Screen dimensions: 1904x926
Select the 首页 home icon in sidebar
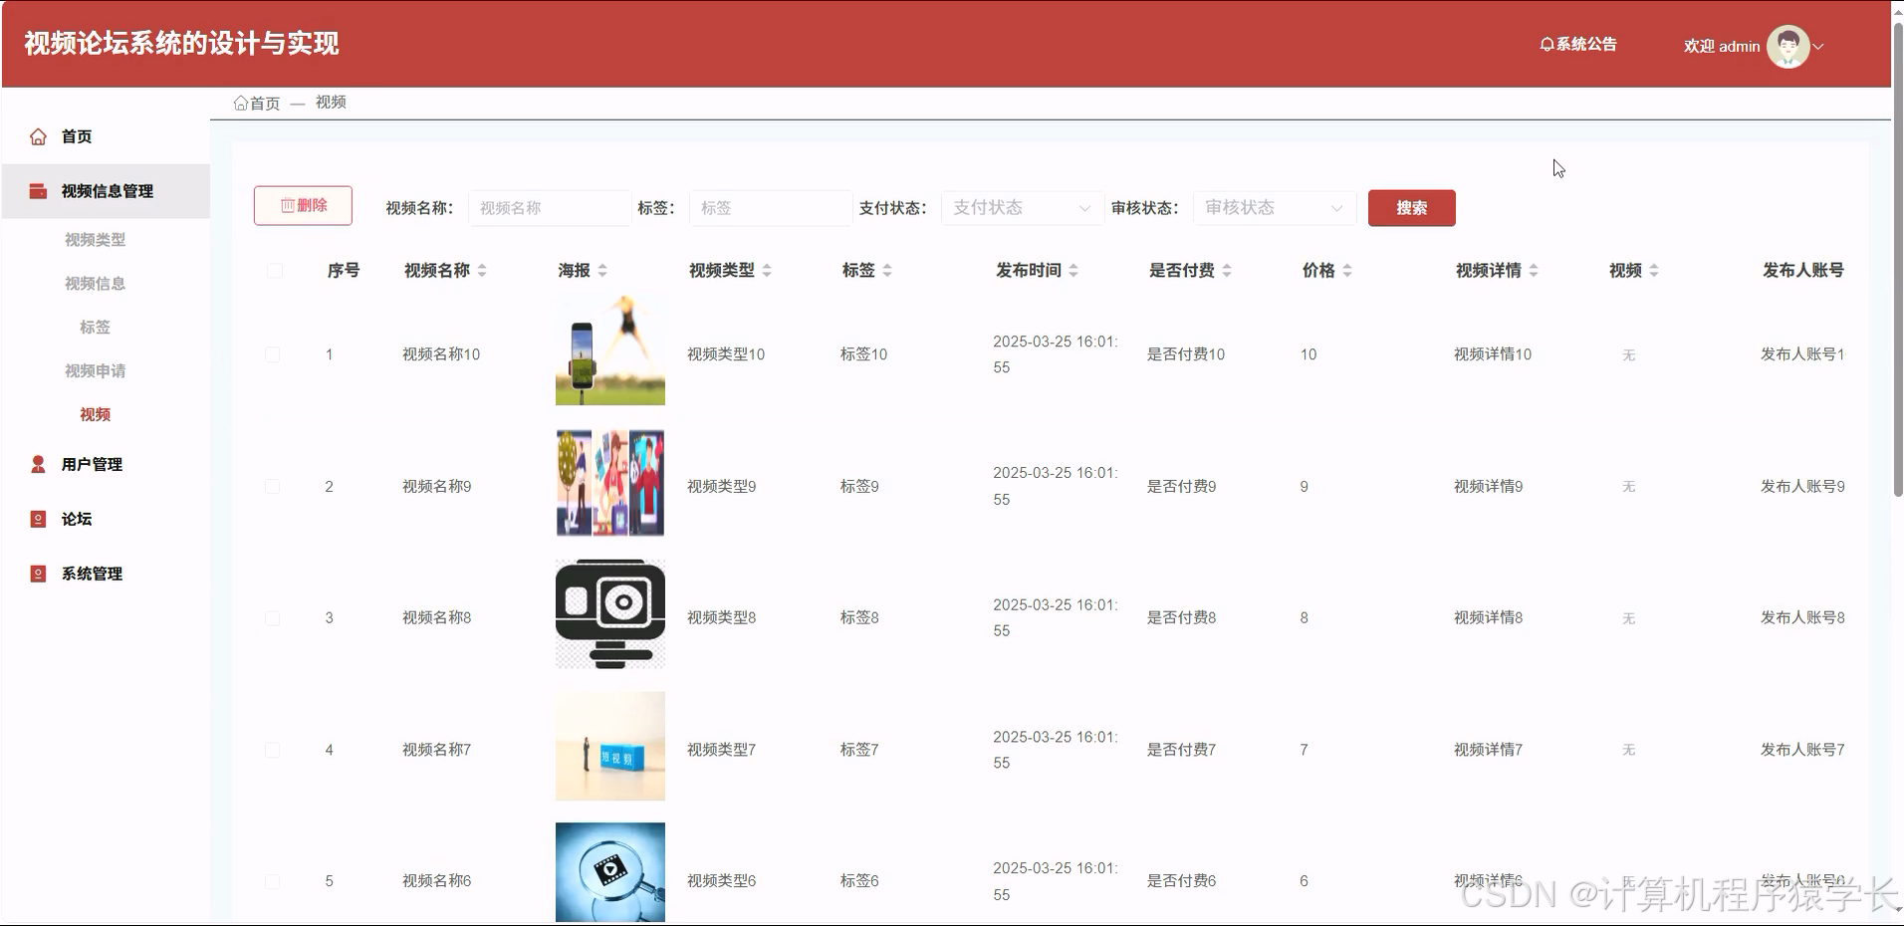coord(37,136)
